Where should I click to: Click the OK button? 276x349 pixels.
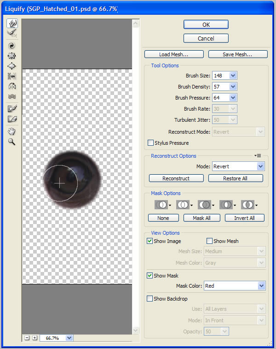[206, 24]
